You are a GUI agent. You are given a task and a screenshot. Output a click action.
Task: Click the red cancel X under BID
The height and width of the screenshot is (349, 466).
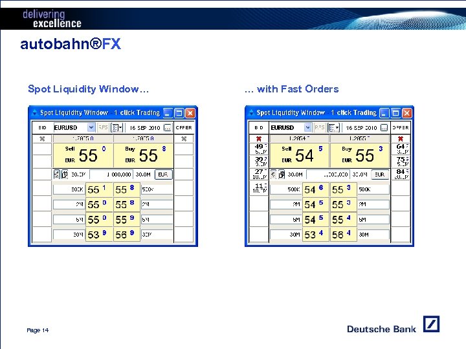click(259, 138)
